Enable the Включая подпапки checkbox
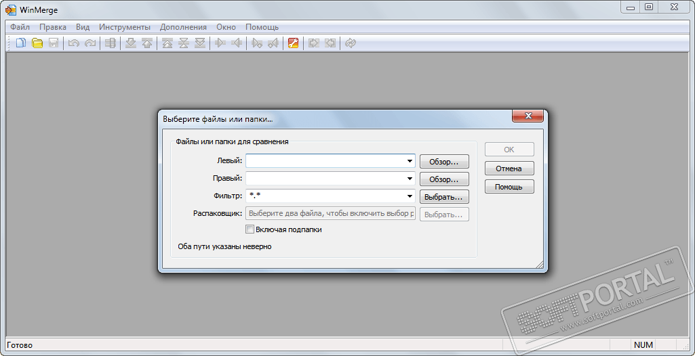695x356 pixels. pos(250,229)
